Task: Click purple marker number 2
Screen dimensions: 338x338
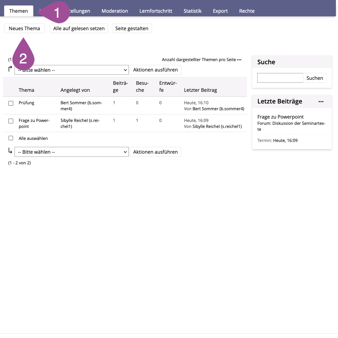Action: [x=23, y=58]
